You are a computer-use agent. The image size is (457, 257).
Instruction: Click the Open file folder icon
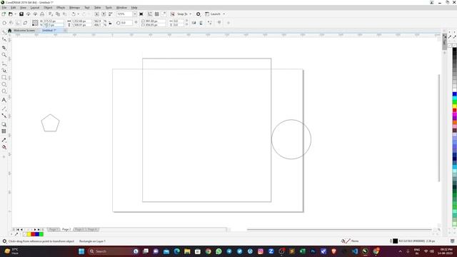(x=11, y=14)
